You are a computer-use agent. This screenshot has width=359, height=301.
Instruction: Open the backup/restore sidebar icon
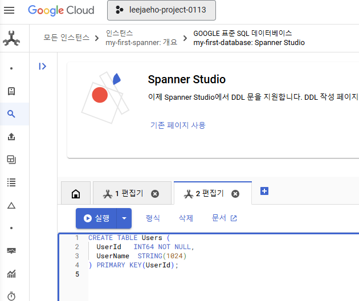click(11, 160)
